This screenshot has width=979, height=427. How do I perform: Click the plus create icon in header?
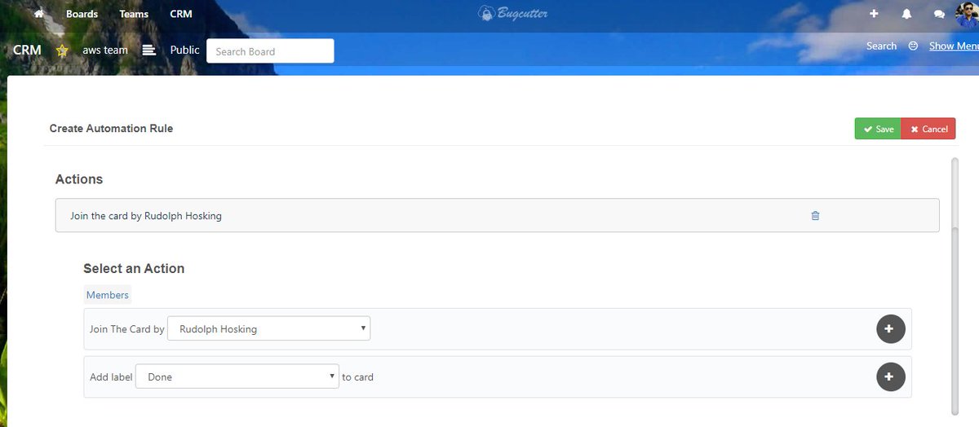pyautogui.click(x=874, y=14)
